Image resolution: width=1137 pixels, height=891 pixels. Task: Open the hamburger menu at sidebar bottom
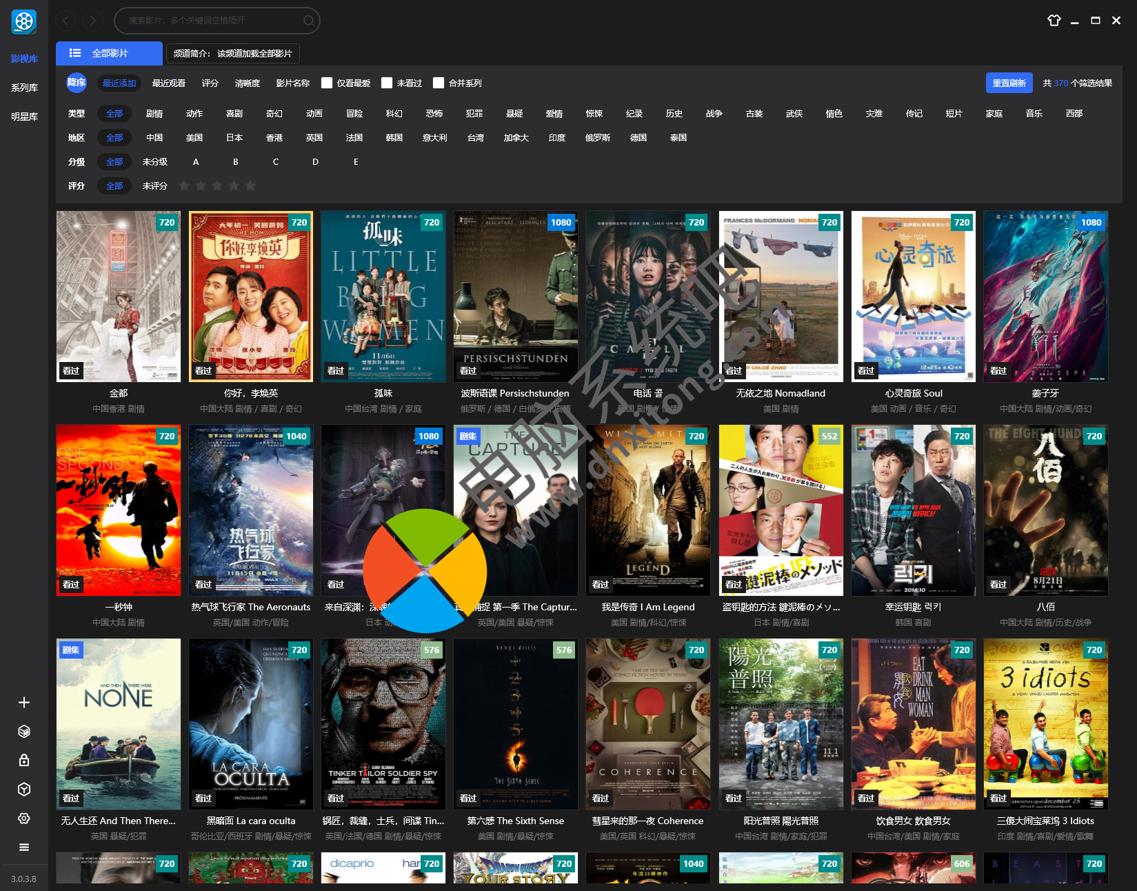(x=24, y=847)
